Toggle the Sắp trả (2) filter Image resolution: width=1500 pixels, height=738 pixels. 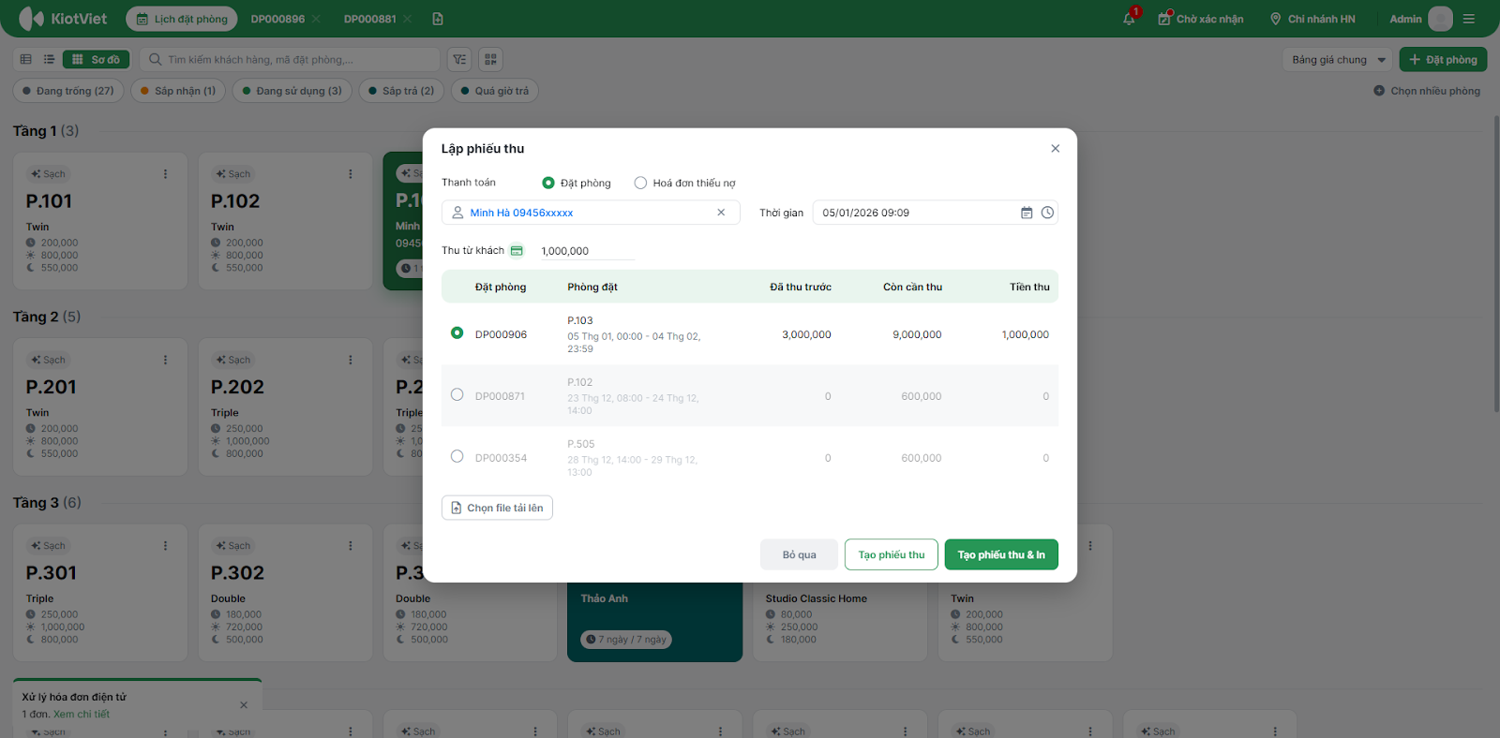click(401, 91)
